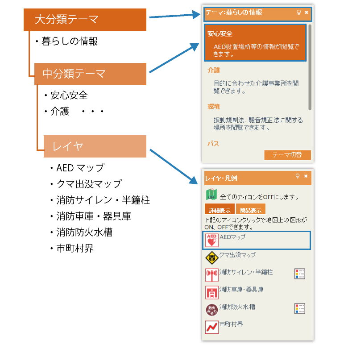
Task: Click the AEDマップ layer label
Action: pos(232,237)
